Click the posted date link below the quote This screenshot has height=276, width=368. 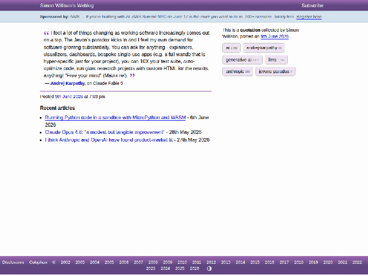coord(69,97)
